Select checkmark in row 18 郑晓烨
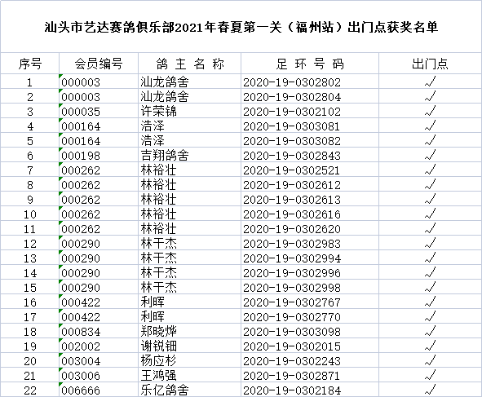 (430, 331)
